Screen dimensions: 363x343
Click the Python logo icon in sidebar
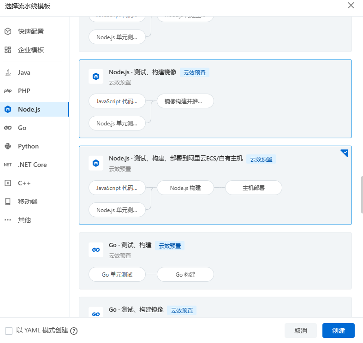[x=8, y=146]
